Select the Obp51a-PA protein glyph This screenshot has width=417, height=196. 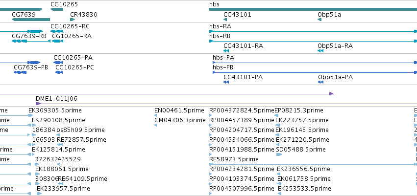(321, 82)
